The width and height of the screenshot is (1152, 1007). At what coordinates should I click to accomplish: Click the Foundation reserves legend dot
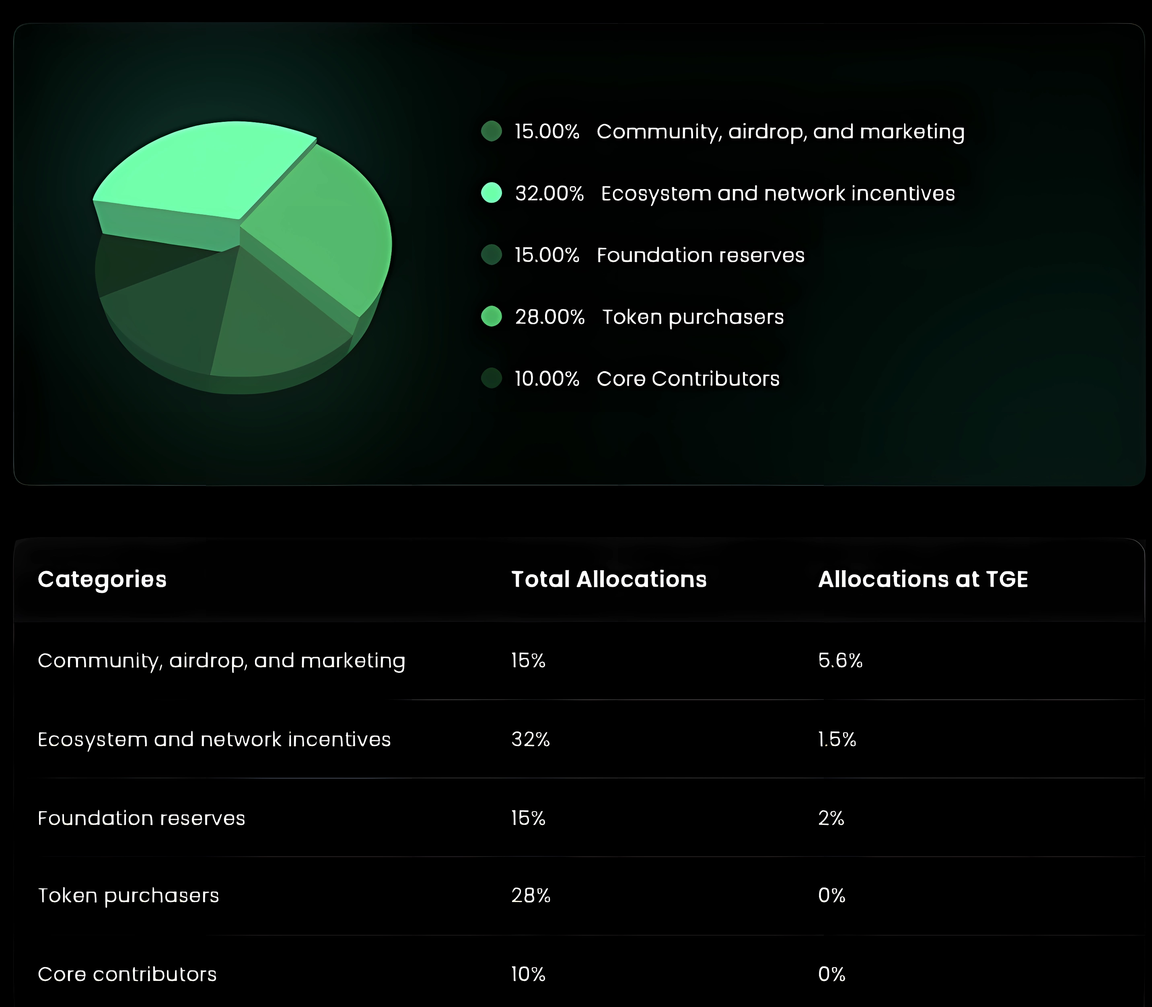click(x=491, y=255)
